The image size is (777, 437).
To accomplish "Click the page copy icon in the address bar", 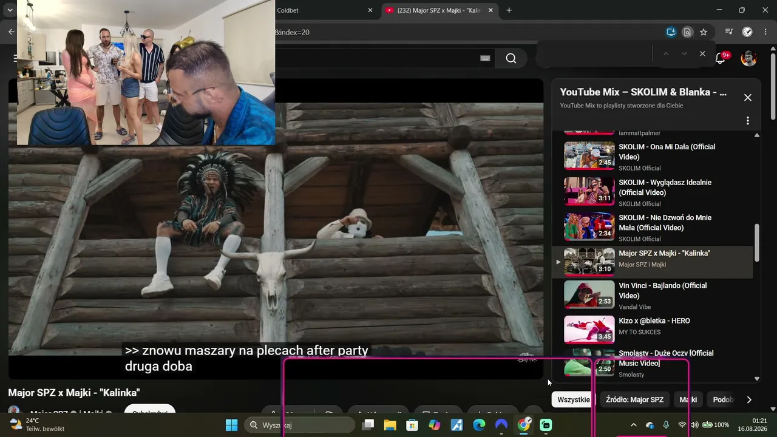I will click(x=687, y=32).
